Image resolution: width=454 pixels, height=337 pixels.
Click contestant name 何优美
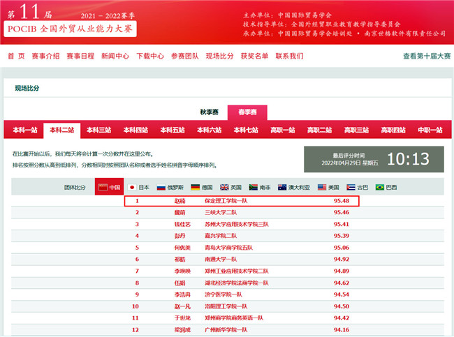(x=182, y=248)
